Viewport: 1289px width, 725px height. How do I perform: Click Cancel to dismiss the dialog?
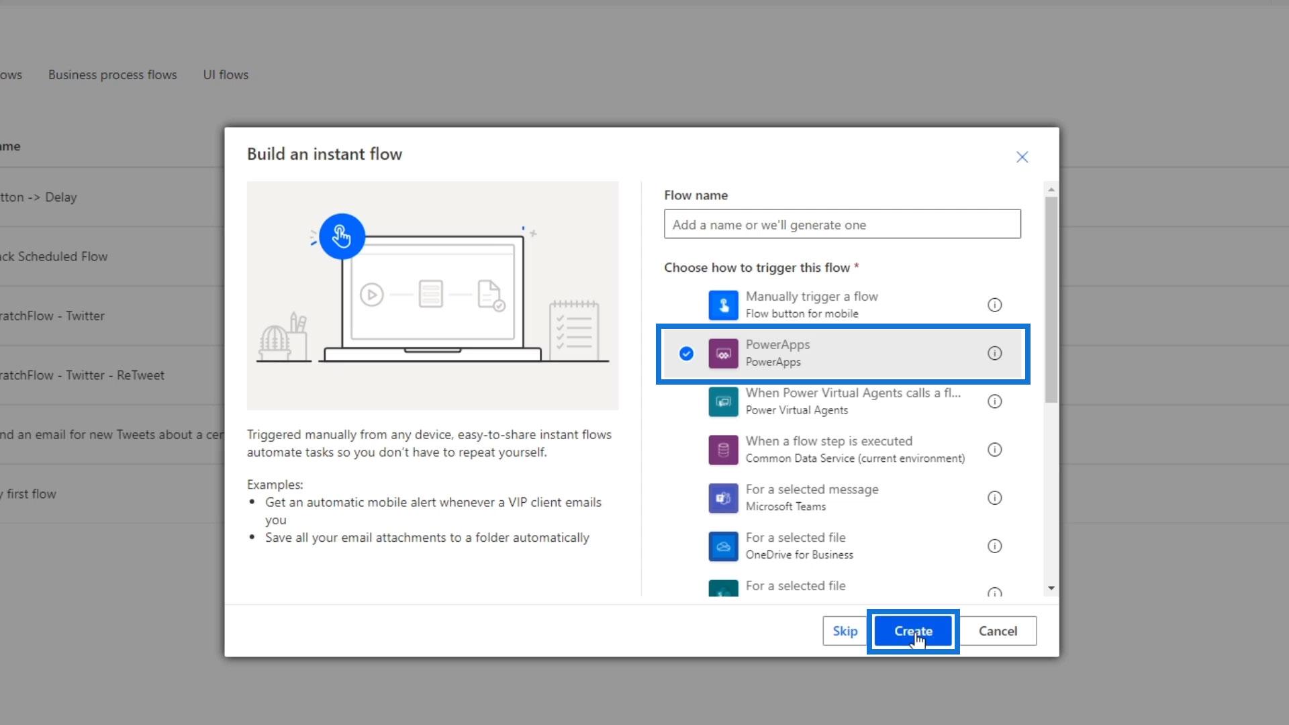pos(997,631)
